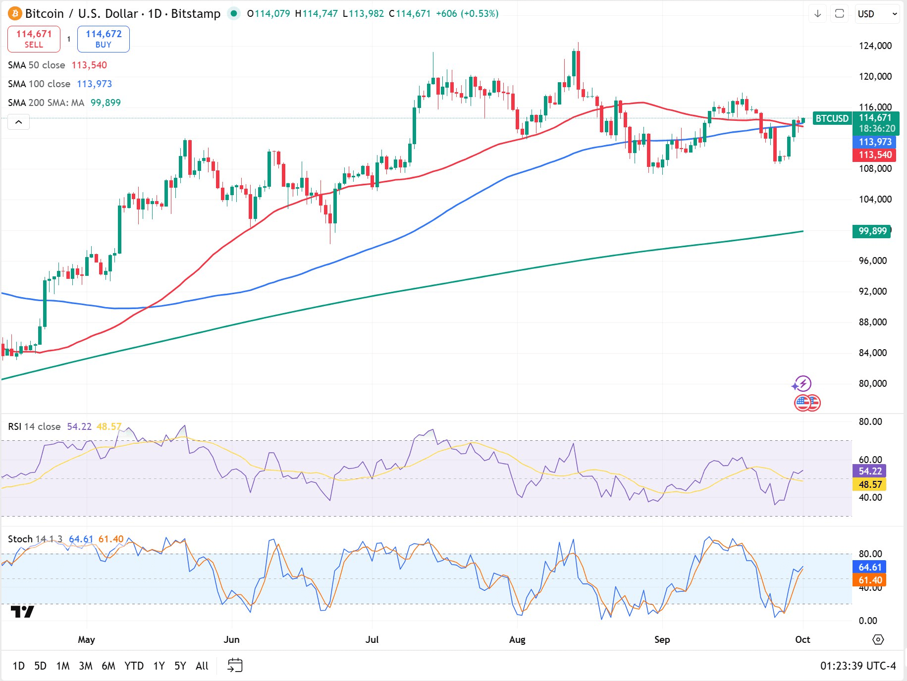The width and height of the screenshot is (907, 681).
Task: Click the RSI 14 close indicator label
Action: (x=34, y=426)
